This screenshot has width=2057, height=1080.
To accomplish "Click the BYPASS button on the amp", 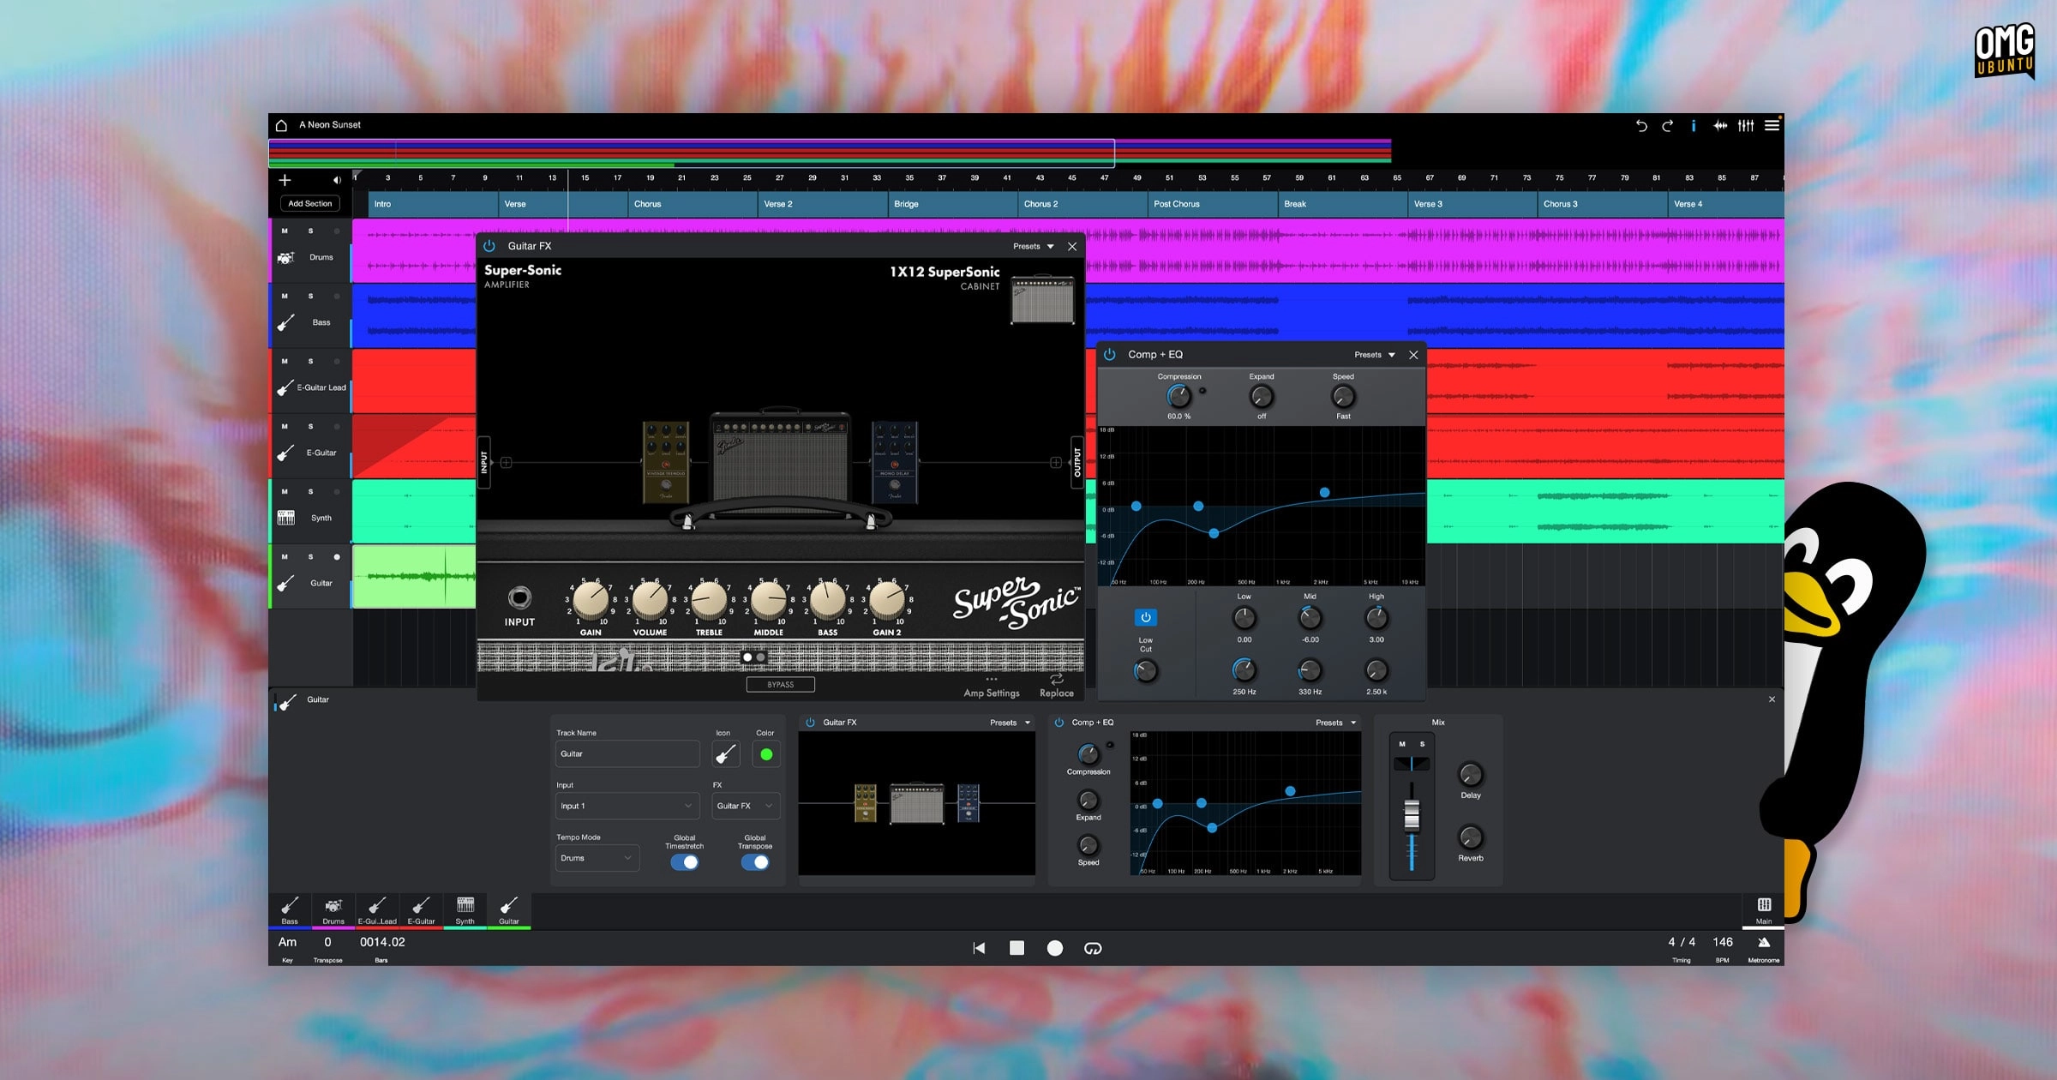I will [x=780, y=685].
